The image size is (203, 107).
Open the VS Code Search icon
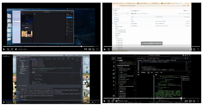[x=114, y=62]
